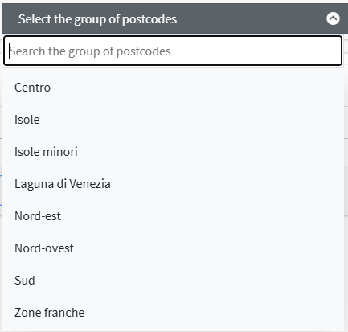Collapse the dropdown with the chevron-up icon
Image resolution: width=348 pixels, height=332 pixels.
pos(333,18)
